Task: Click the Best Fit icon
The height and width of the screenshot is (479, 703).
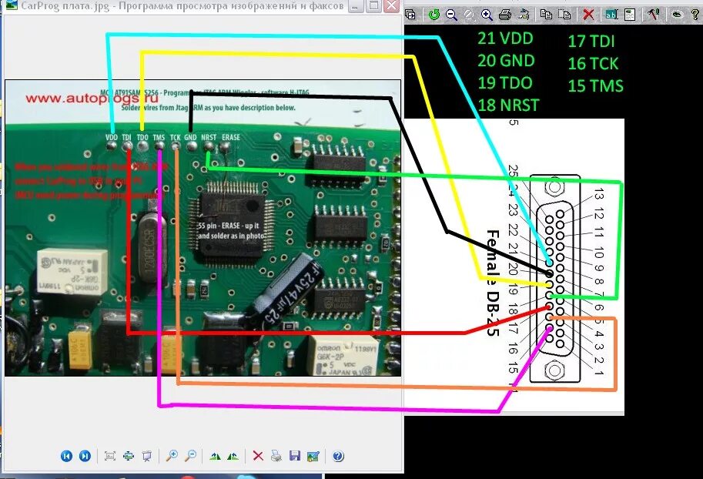Action: [x=110, y=456]
